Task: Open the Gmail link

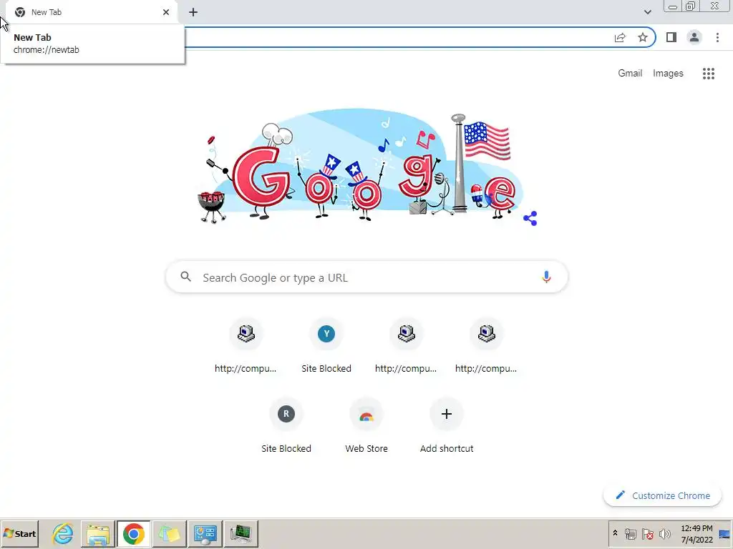Action: coord(630,74)
